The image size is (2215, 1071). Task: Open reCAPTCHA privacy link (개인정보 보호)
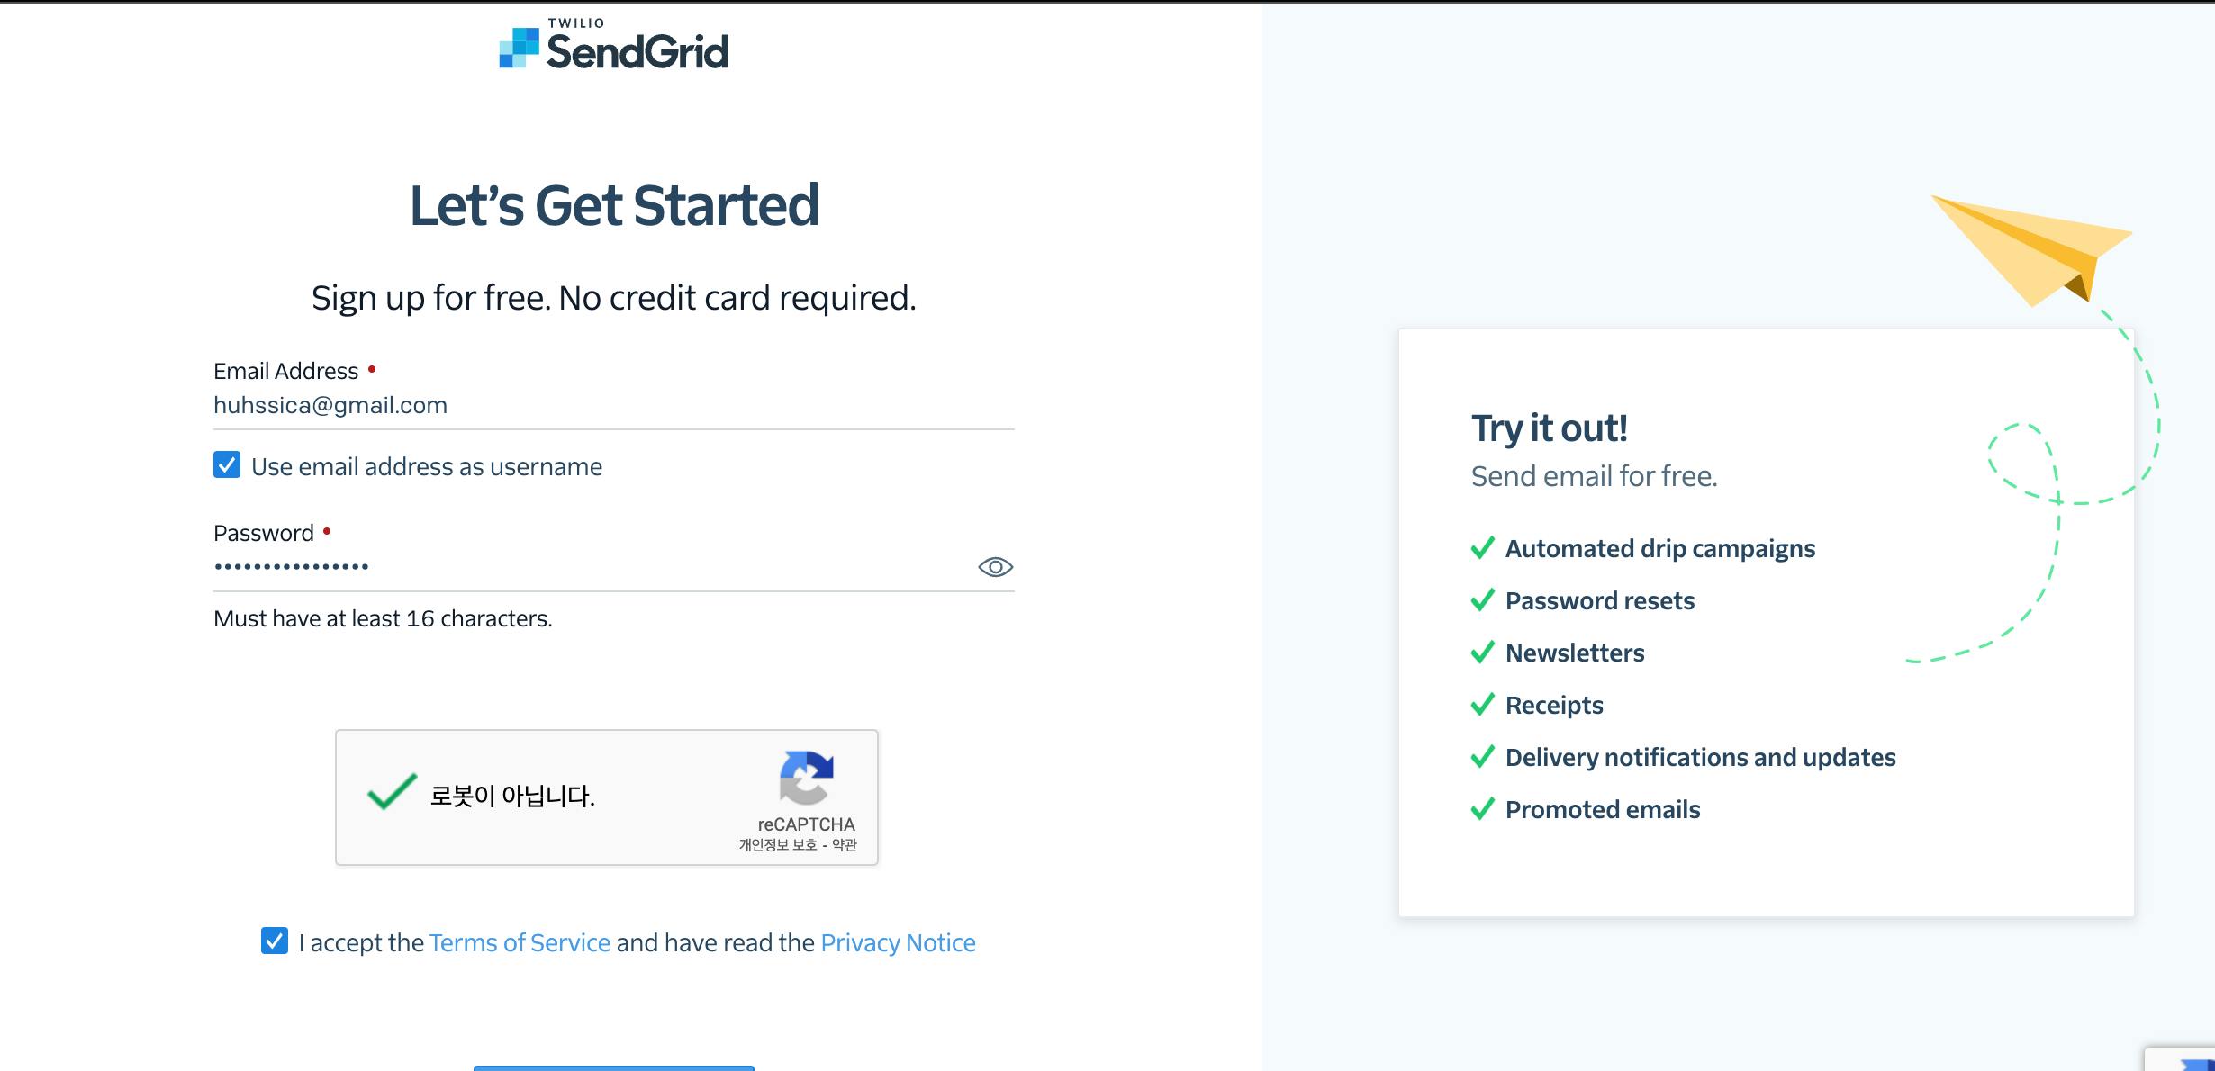(x=778, y=845)
